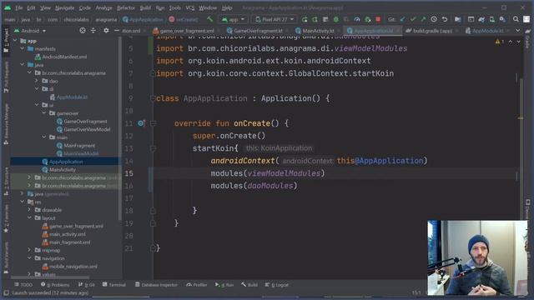
Task: Switch to AppModule.kt tab
Action: 487,31
